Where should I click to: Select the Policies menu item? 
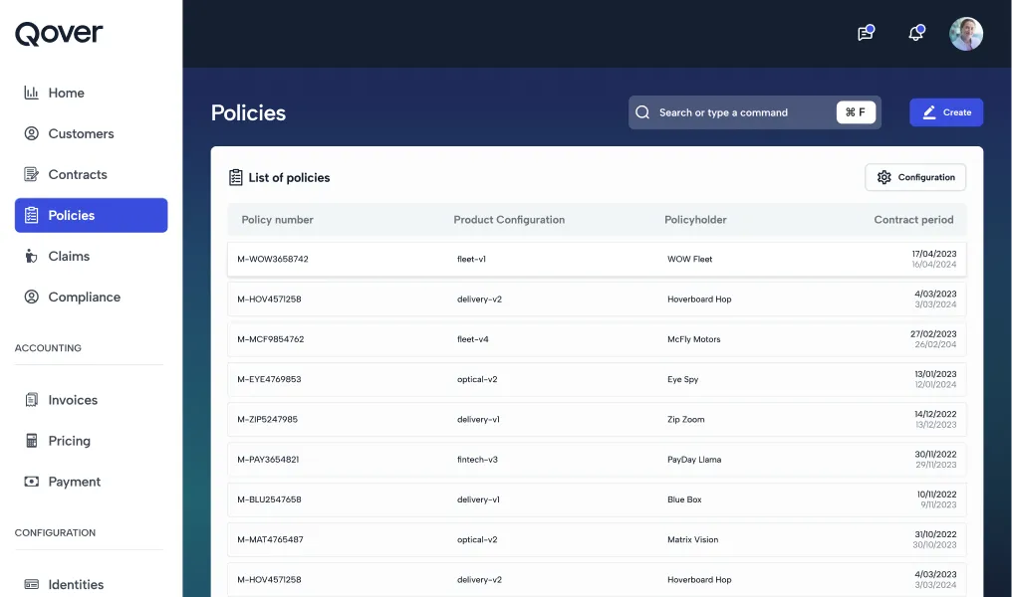(x=91, y=215)
